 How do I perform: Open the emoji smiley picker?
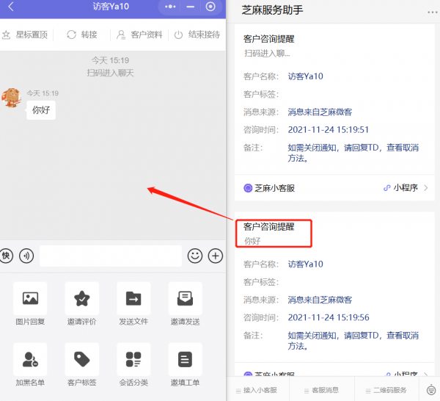195,256
